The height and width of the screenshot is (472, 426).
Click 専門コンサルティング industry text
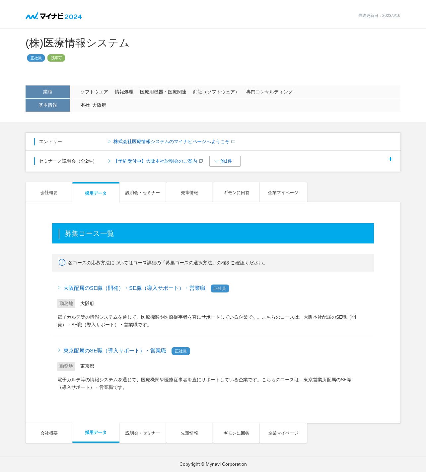click(269, 92)
